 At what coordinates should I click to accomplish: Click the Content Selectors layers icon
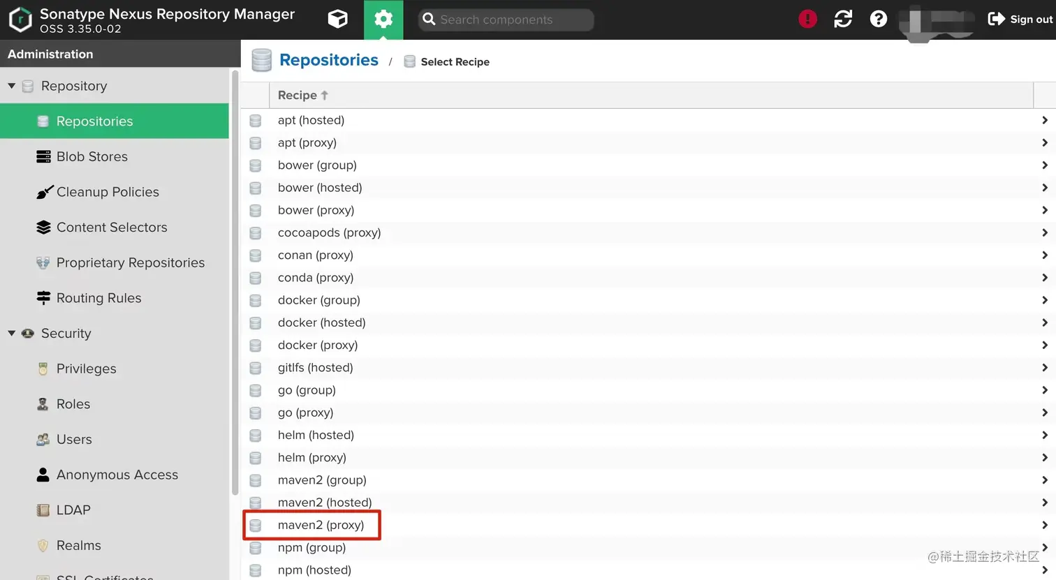43,227
